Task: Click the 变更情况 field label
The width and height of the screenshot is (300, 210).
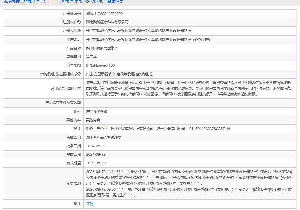Action: (x=73, y=183)
